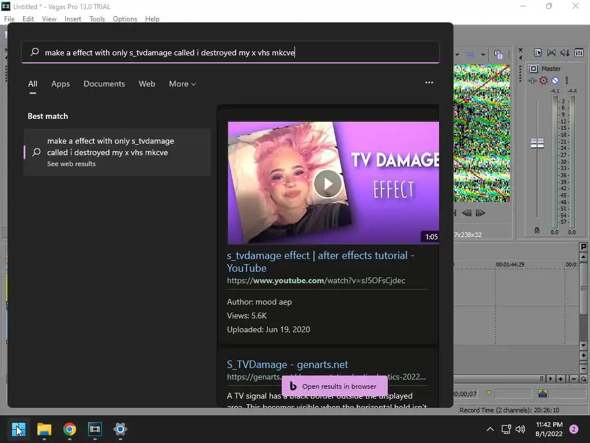Increase track height plus button
The width and height of the screenshot is (590, 443).
583,355
